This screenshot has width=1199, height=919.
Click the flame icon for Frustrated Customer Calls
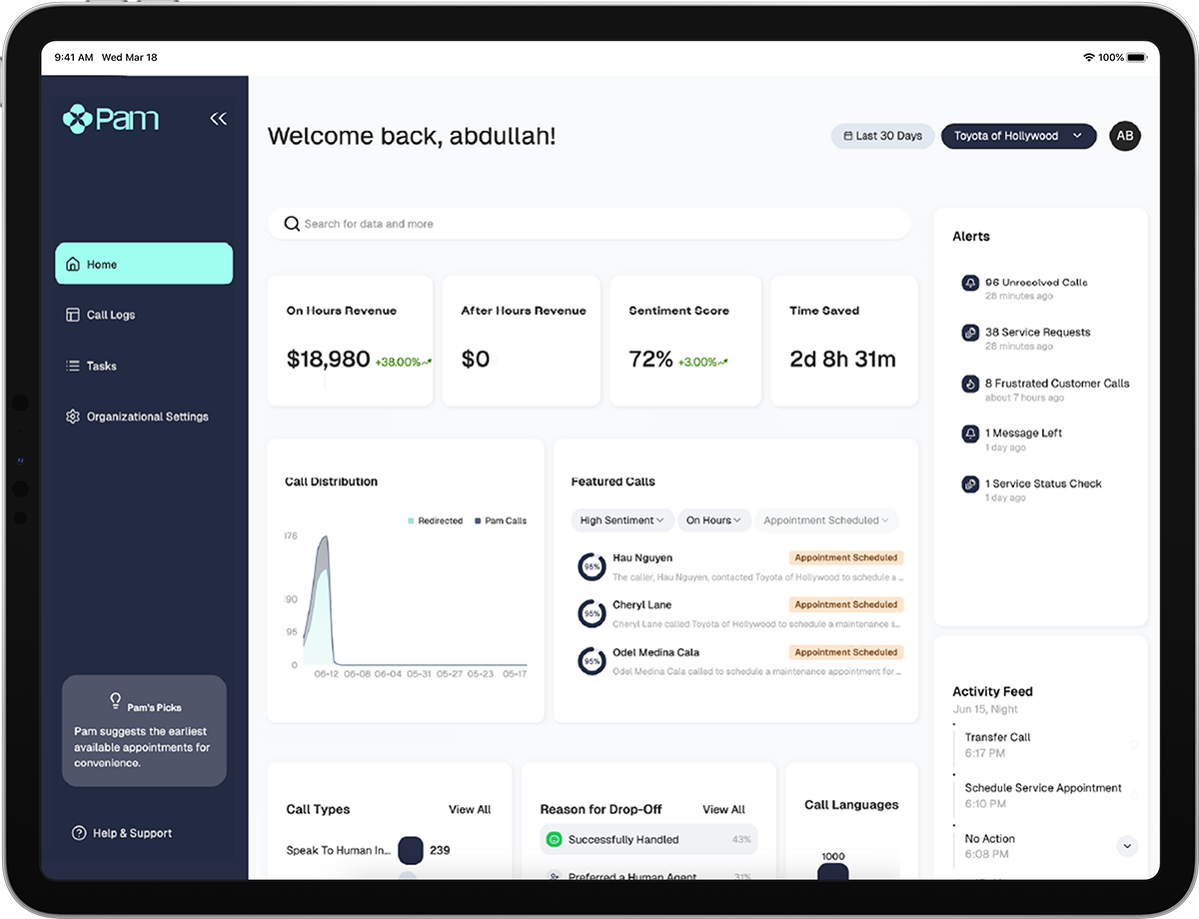[969, 384]
